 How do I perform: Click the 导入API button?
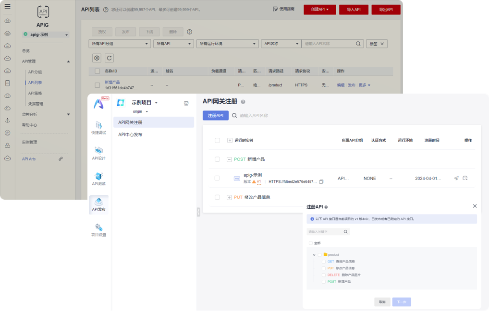pos(354,9)
